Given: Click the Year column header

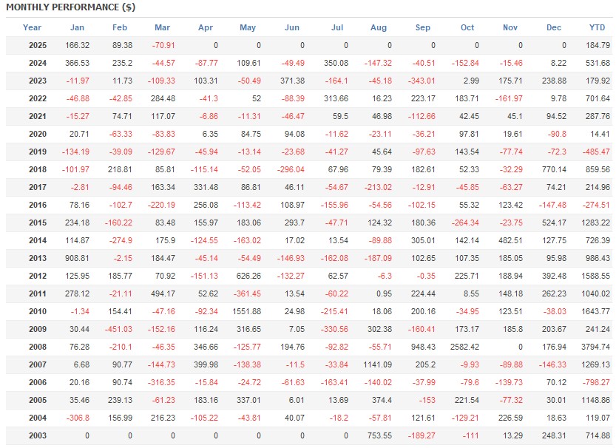Looking at the screenshot, I should 32,27.
